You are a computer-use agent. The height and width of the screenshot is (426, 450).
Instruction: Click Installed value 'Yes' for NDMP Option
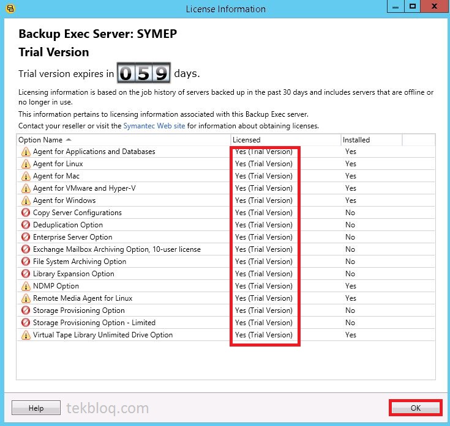351,286
